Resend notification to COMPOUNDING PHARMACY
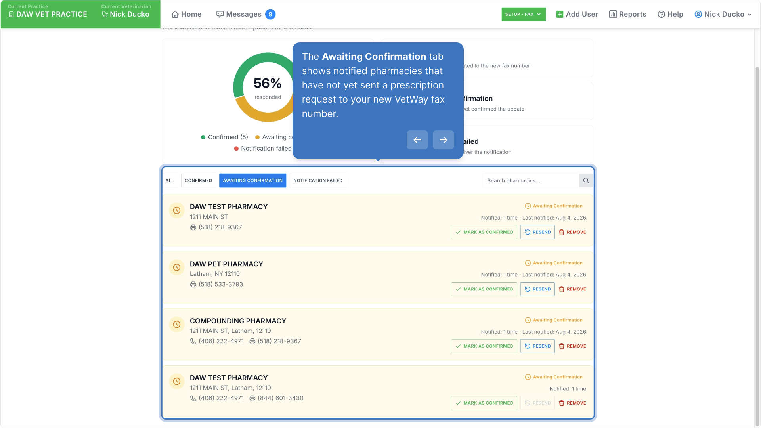Screen dimensions: 761x428 click(x=537, y=346)
